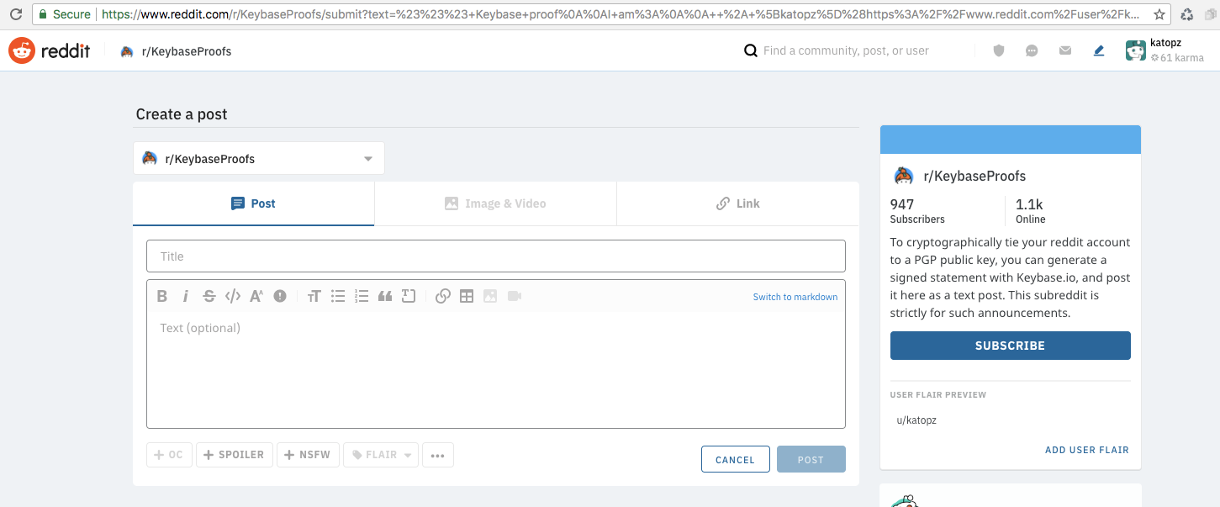
Task: Click the Secure padlock indicator
Action: [64, 14]
